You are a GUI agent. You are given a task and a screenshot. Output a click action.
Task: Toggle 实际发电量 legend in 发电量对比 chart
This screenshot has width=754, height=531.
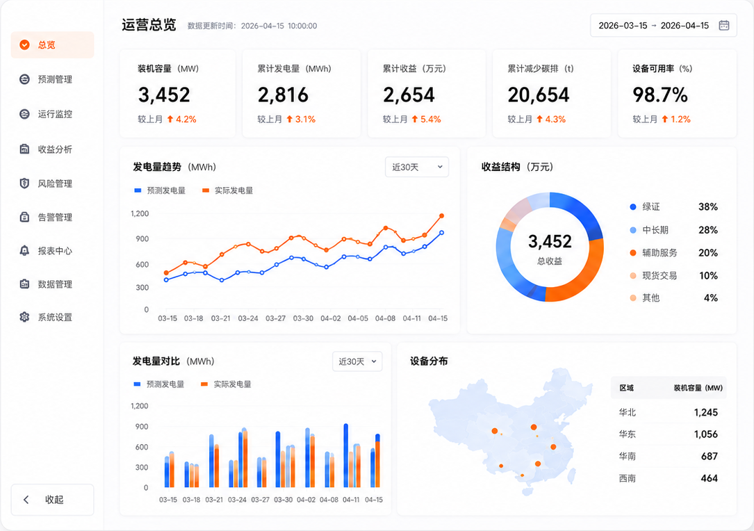tap(226, 384)
